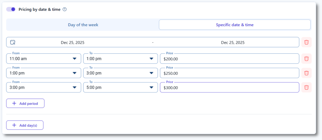Toggle the Pricing by date & time switch
Screen dimensions: 322x140
point(11,9)
